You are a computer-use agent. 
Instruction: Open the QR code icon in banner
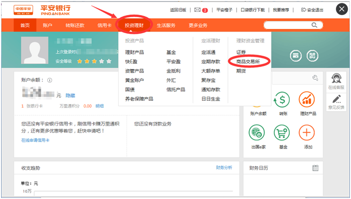tap(312, 56)
